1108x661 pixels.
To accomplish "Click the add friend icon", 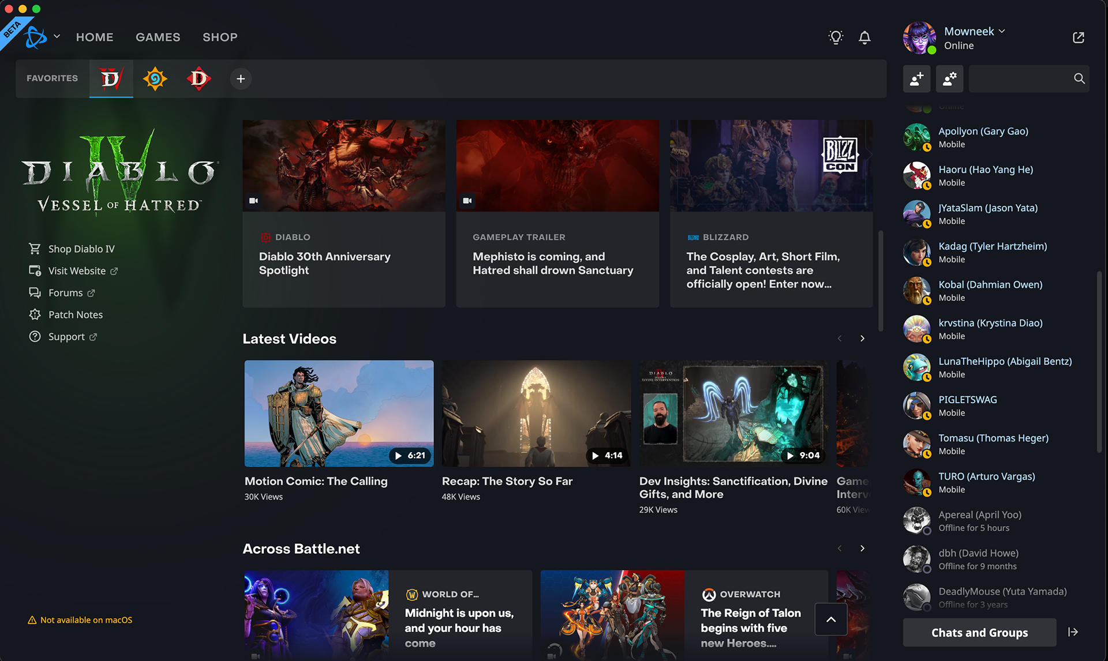I will pyautogui.click(x=916, y=78).
